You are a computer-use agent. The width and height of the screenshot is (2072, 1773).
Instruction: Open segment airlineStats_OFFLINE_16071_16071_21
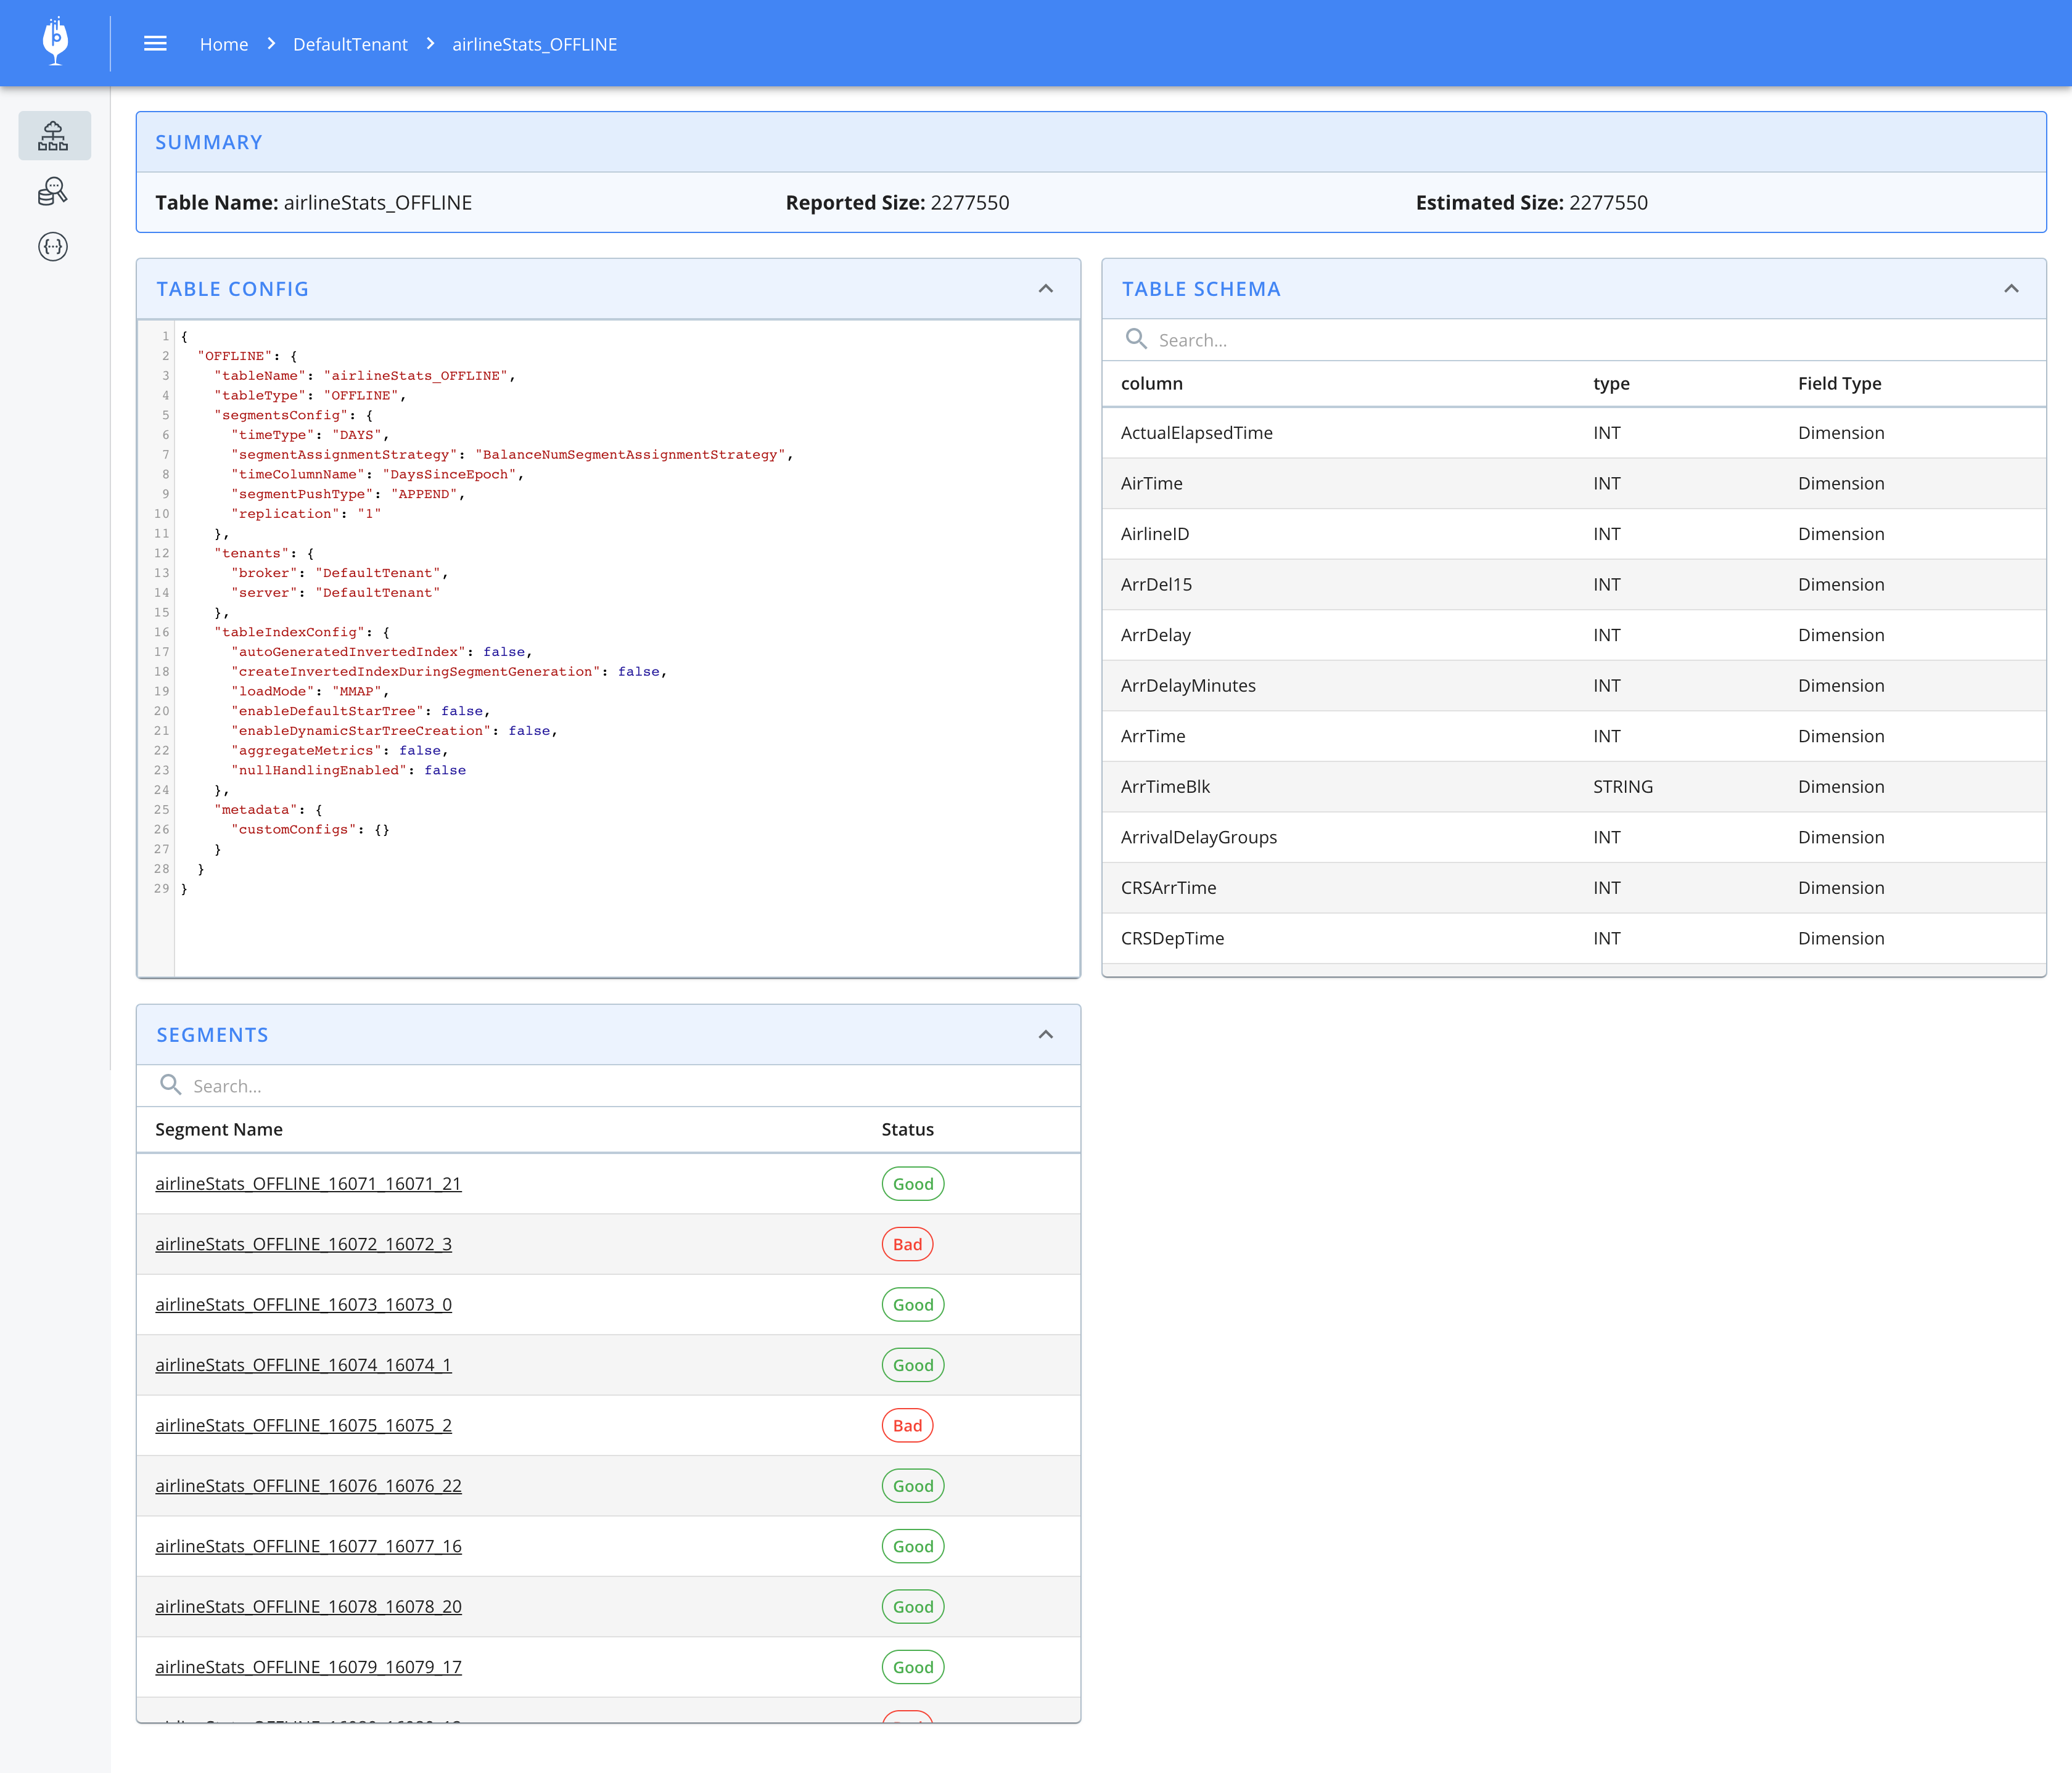click(x=308, y=1183)
